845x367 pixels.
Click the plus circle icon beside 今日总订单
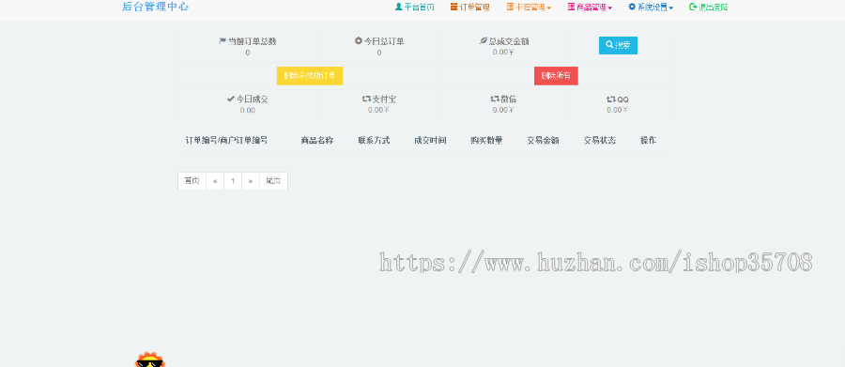(359, 41)
